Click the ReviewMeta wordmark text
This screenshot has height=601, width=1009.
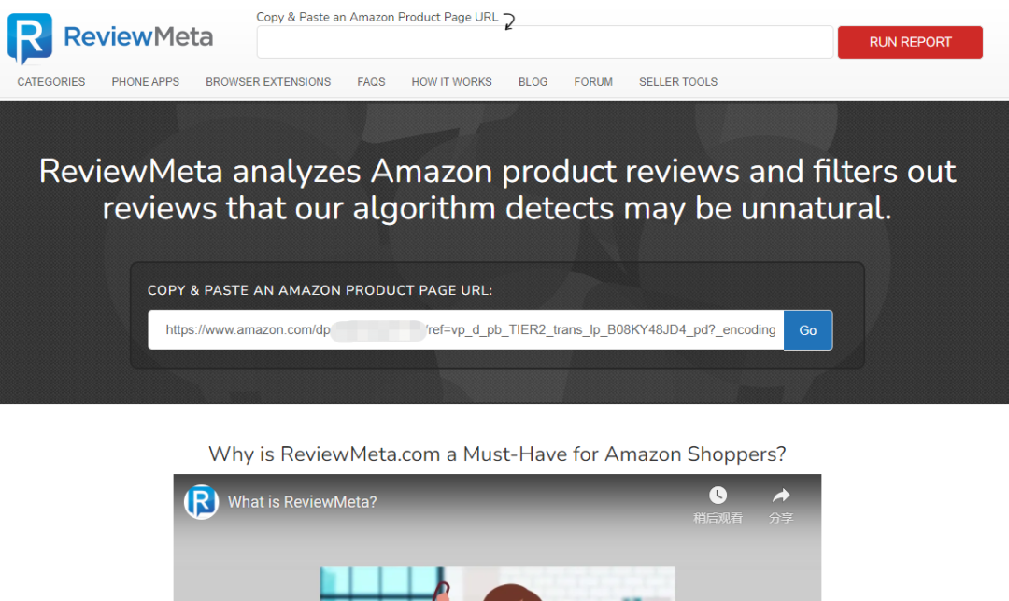click(138, 36)
